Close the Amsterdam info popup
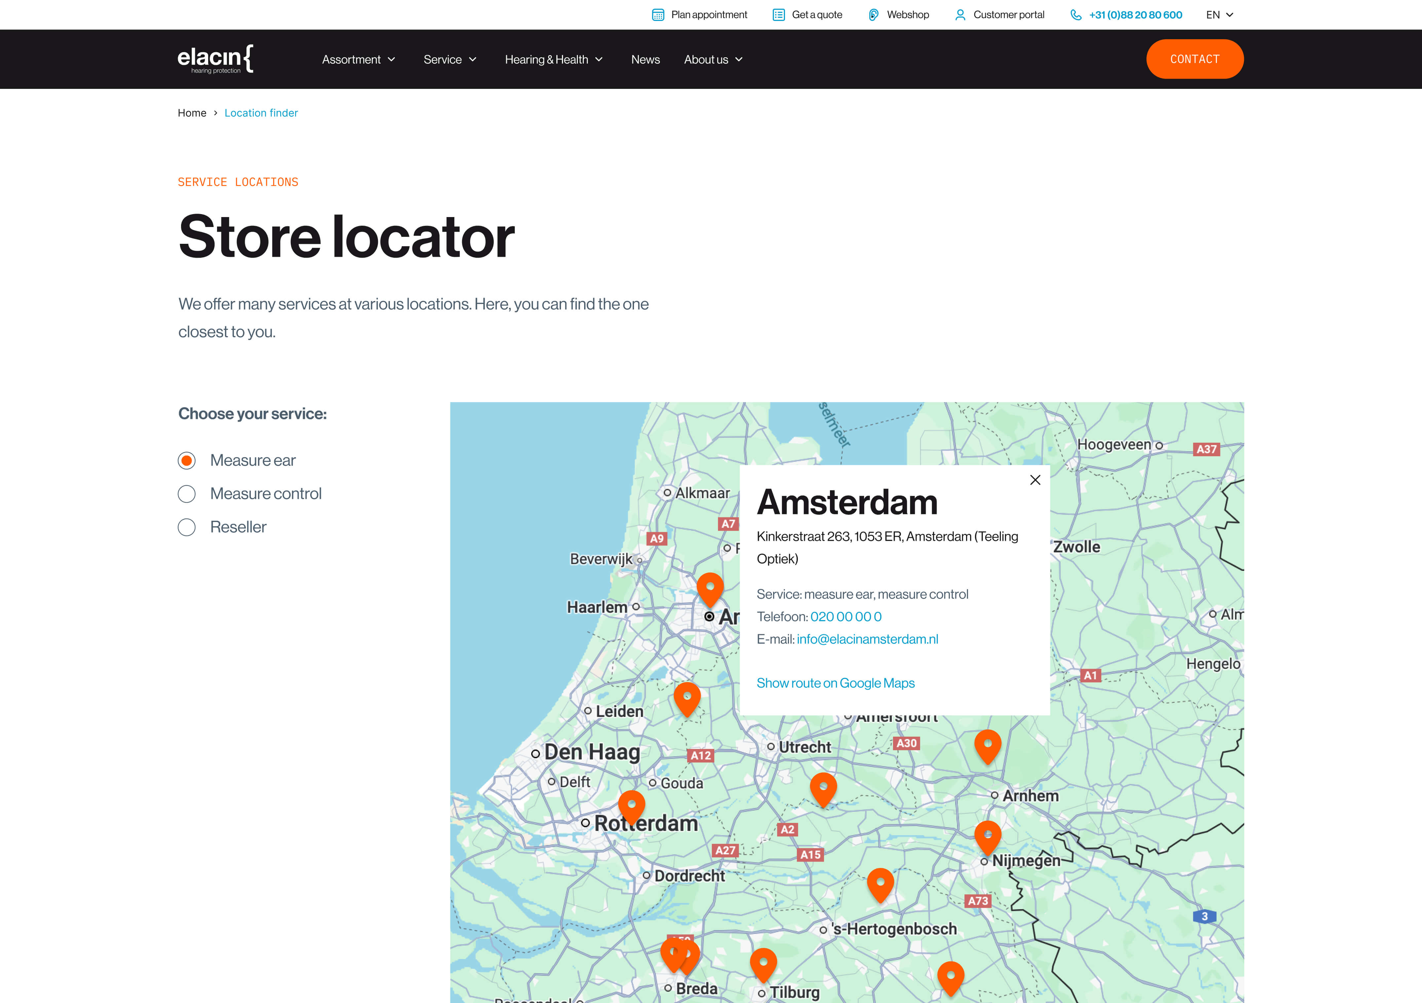The height and width of the screenshot is (1003, 1422). pos(1035,480)
